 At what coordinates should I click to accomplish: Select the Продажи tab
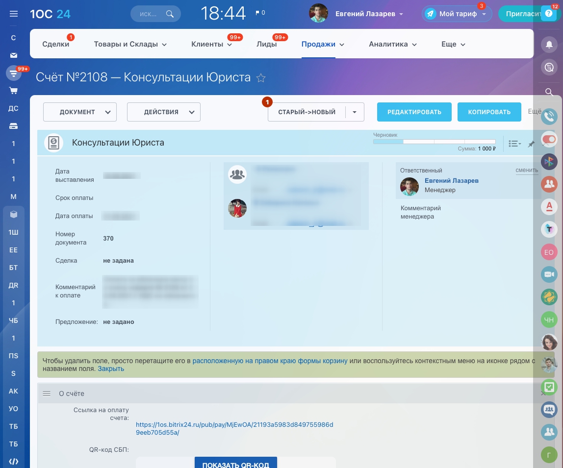[318, 44]
